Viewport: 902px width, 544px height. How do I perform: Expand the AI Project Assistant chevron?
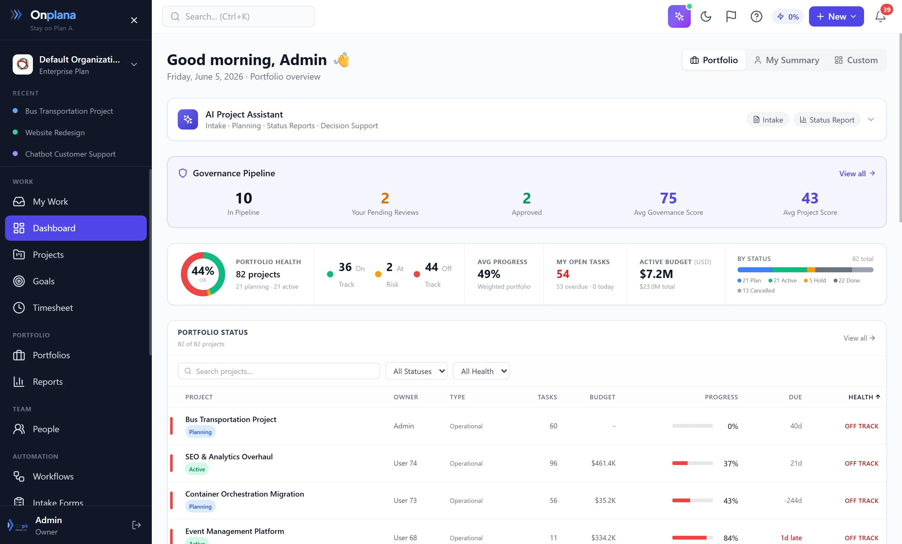tap(871, 119)
